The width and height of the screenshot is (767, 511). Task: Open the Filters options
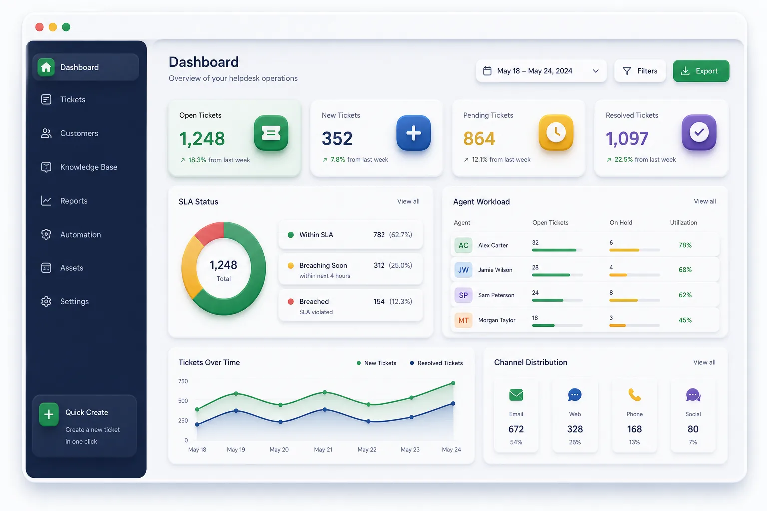640,71
